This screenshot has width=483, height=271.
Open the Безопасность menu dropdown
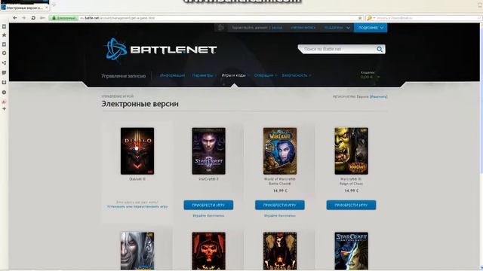(297, 75)
